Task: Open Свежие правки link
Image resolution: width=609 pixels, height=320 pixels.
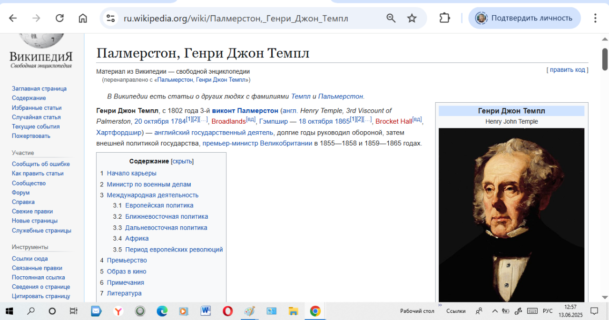Action: coord(32,212)
